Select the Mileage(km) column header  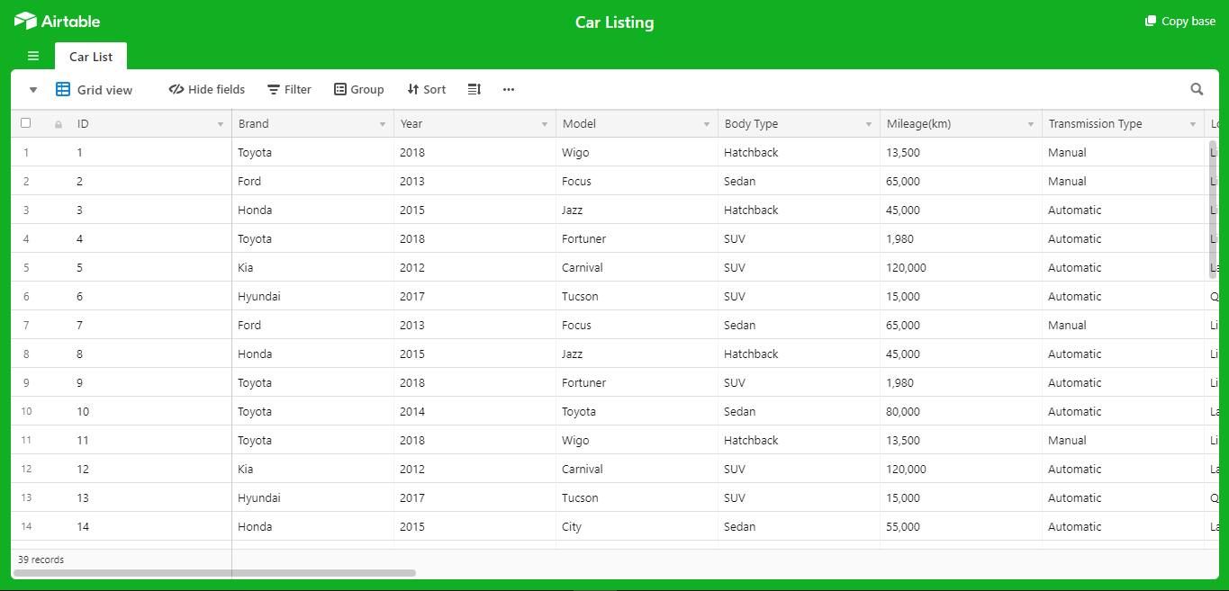(x=962, y=124)
